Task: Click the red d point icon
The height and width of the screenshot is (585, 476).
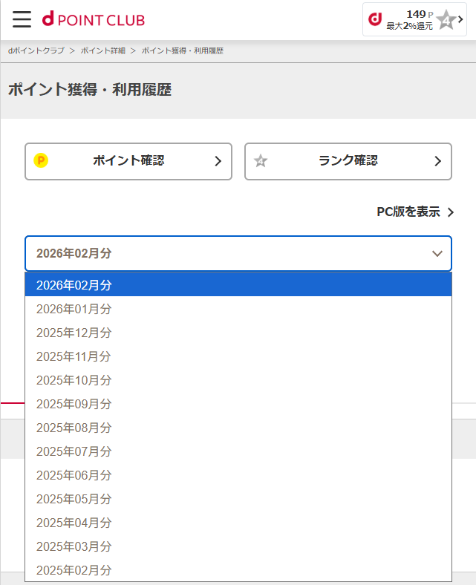Action: 376,19
